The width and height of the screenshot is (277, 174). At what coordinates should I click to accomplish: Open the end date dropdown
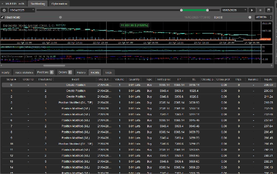[234, 10]
